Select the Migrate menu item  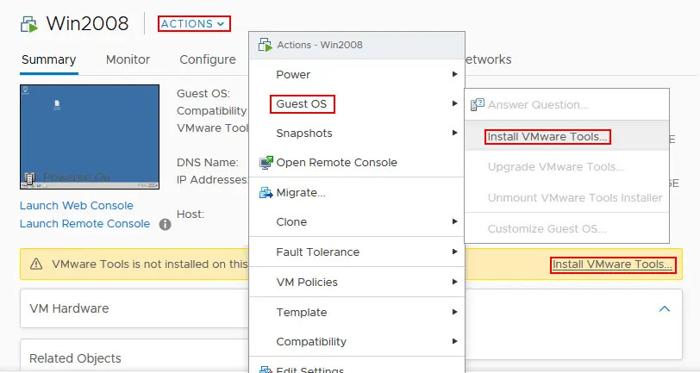[357, 193]
